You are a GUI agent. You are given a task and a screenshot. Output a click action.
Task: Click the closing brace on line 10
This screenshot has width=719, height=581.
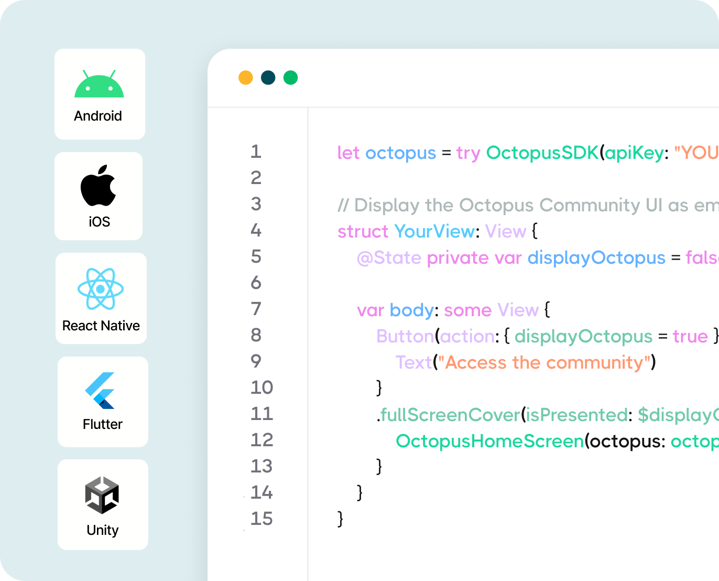tap(379, 388)
